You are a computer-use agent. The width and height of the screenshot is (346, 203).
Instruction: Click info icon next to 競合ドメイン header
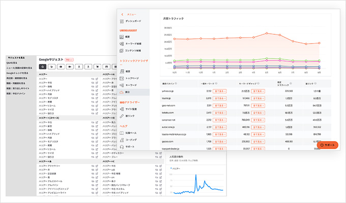pyautogui.click(x=176, y=83)
